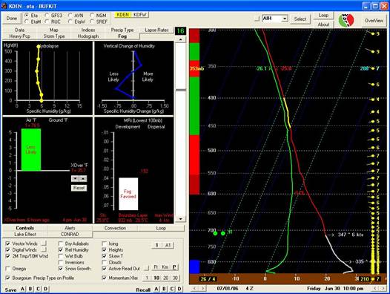Image resolution: width=390 pixels, height=294 pixels.
Task: Click the small button next to Active Read Out
Action: [x=147, y=268]
